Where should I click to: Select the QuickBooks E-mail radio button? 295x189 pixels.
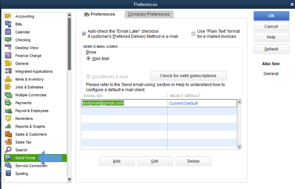88,77
